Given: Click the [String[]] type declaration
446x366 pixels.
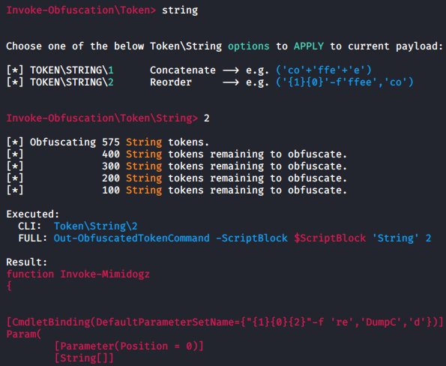Looking at the screenshot, I should 84,358.
